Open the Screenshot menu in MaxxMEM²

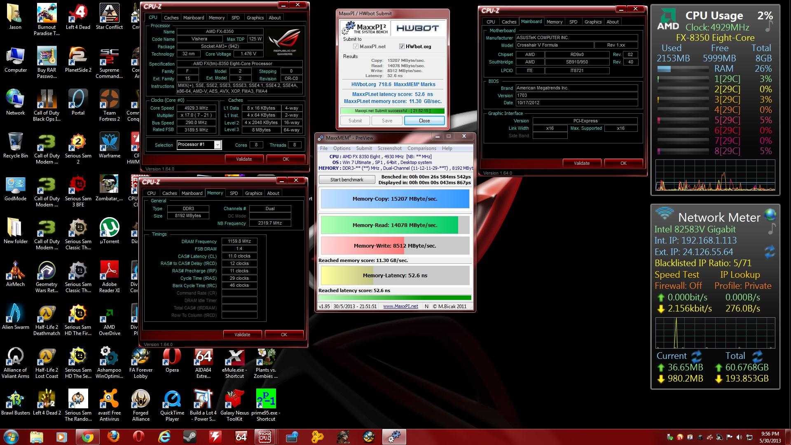coord(389,148)
